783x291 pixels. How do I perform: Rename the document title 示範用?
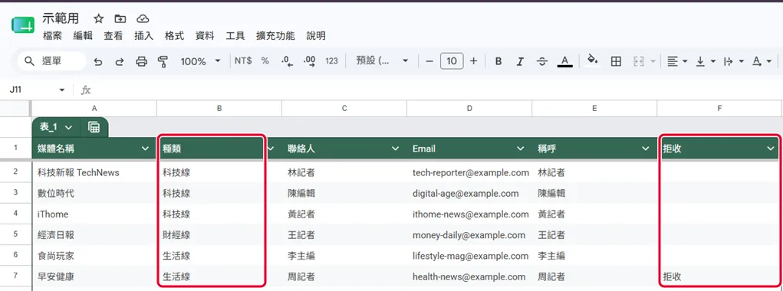point(61,19)
